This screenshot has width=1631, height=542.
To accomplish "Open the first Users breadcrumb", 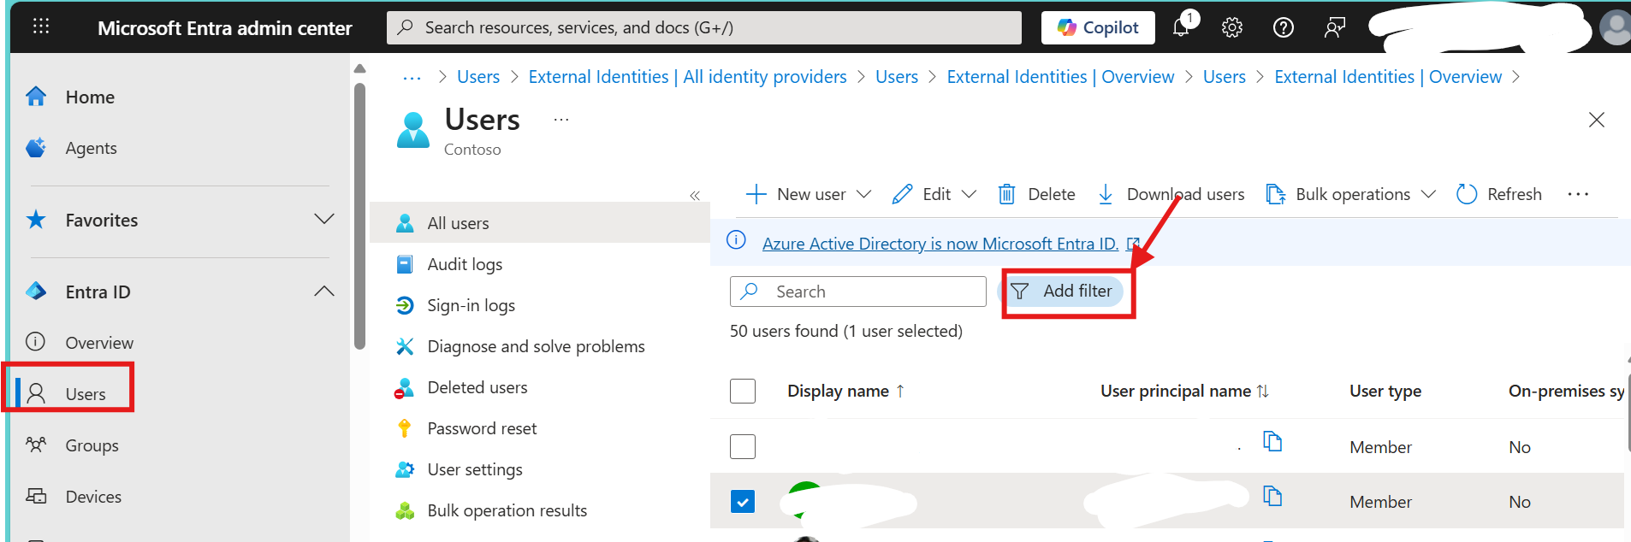I will 478,77.
